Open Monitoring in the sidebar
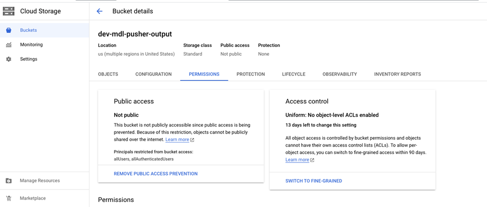Image resolution: width=487 pixels, height=207 pixels. [x=44, y=45]
